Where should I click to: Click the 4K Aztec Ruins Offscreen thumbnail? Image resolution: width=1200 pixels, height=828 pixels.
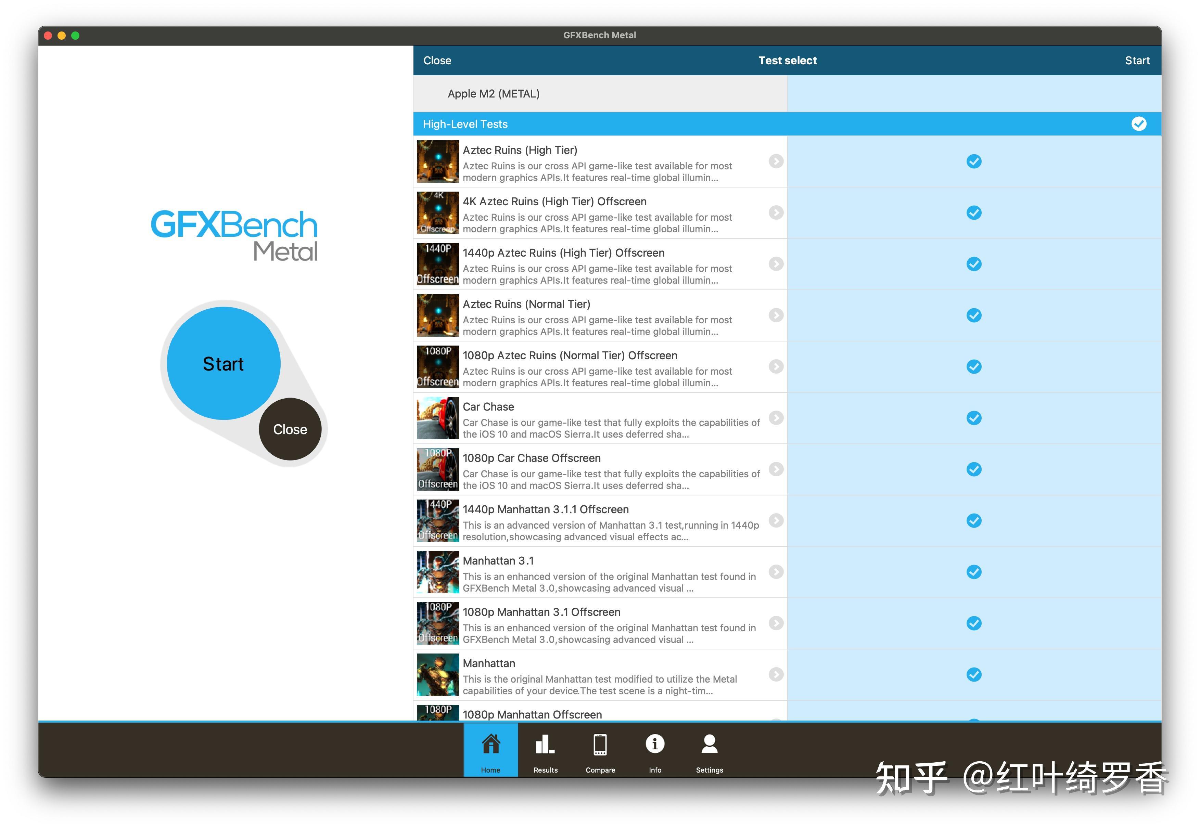[437, 213]
